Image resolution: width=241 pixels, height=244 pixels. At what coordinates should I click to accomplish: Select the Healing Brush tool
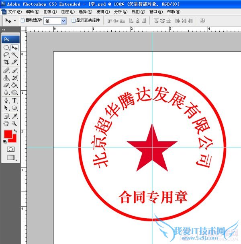click(6, 70)
